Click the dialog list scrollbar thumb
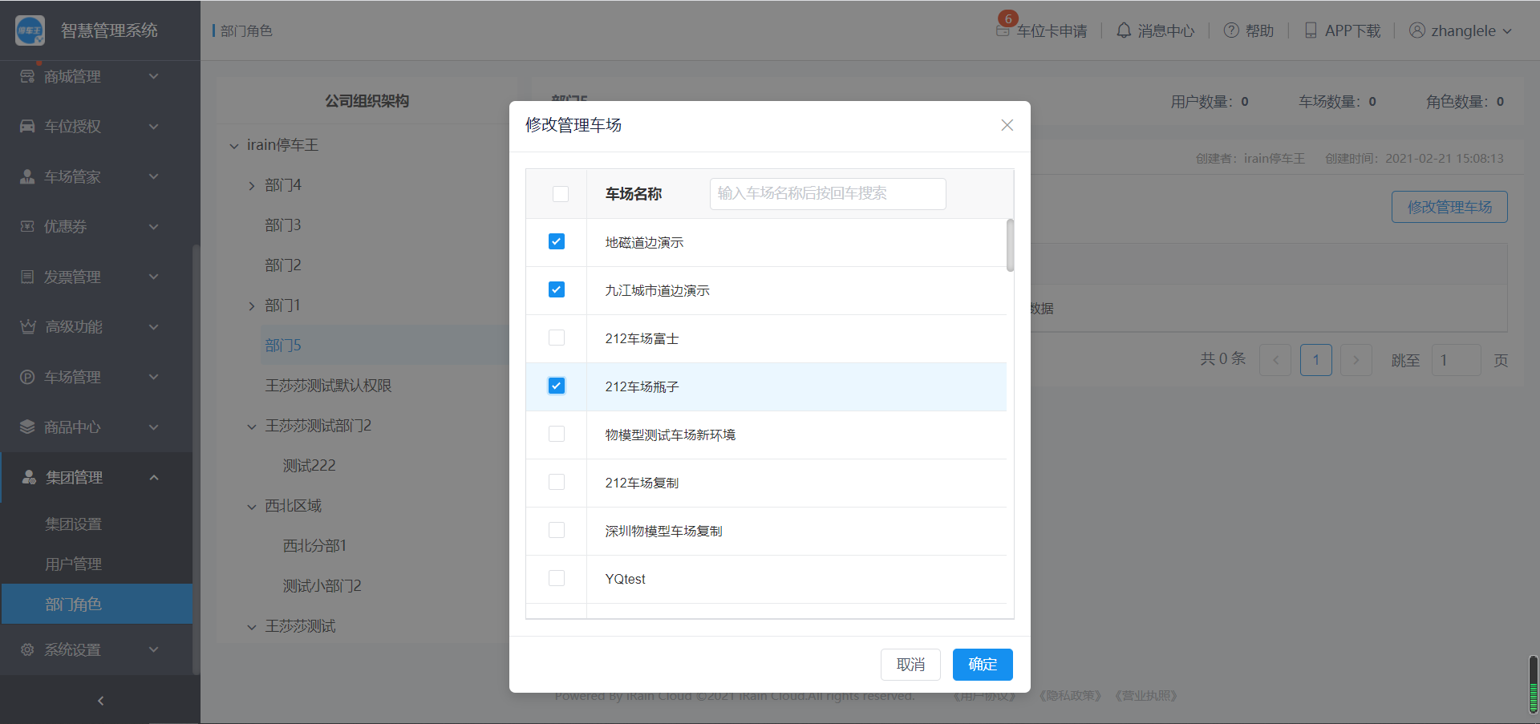This screenshot has height=724, width=1540. tap(1010, 245)
